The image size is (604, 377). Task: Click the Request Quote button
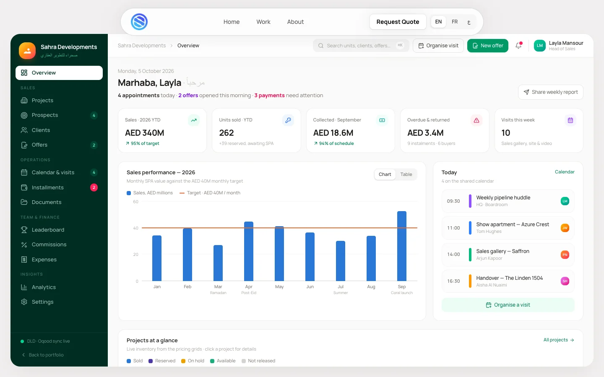(398, 22)
